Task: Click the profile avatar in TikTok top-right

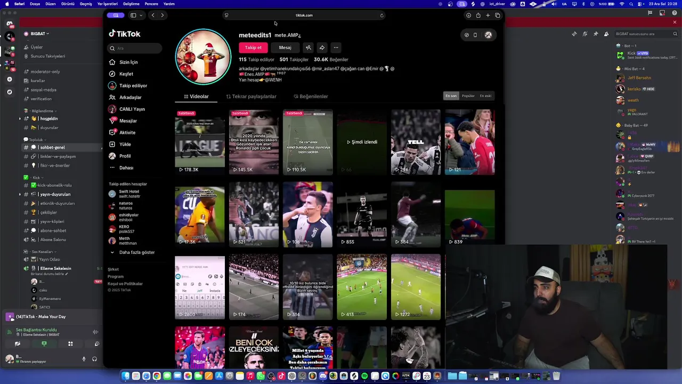Action: point(488,35)
